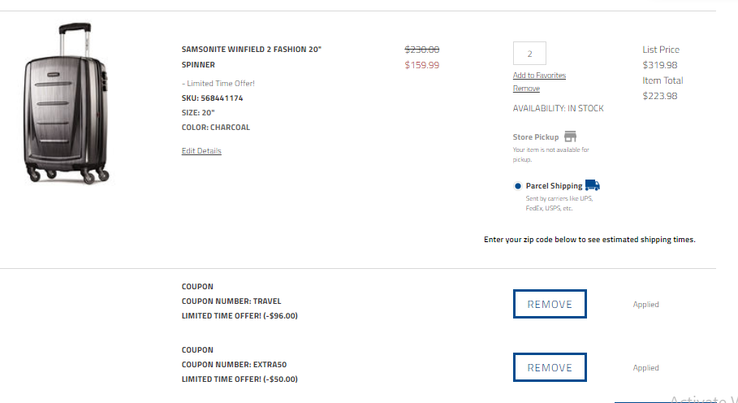Screen dimensions: 738x403
Task: Click the Applied status beside TRAVEL coupon
Action: click(x=646, y=305)
